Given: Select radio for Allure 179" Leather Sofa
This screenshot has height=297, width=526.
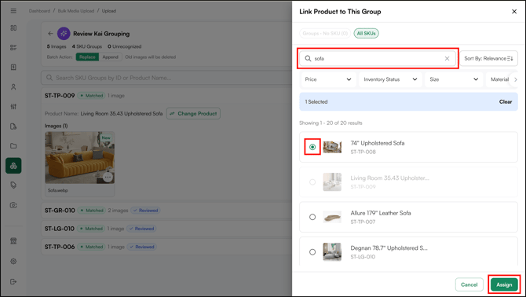Looking at the screenshot, I should point(312,217).
